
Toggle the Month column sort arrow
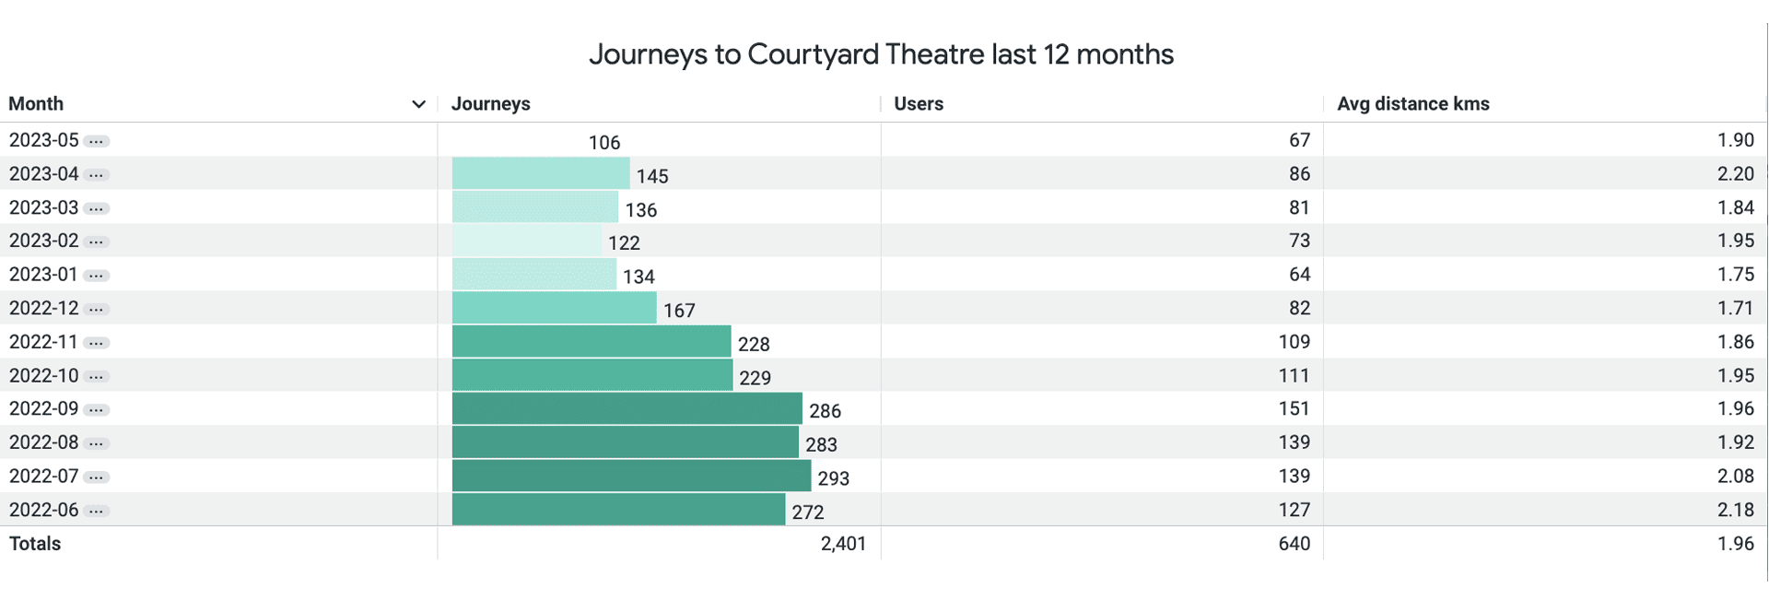pos(418,104)
